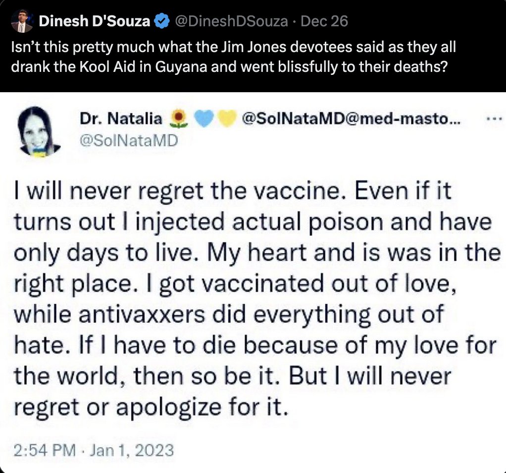Click the 'Kool Aid in Guyana' text line
The width and height of the screenshot is (506, 473).
point(229,66)
